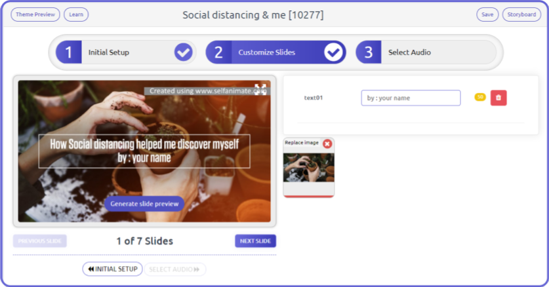
Task: Click the yellow character count badge
Action: (479, 97)
